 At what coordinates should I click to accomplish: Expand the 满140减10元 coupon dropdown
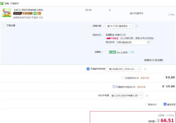(124, 69)
